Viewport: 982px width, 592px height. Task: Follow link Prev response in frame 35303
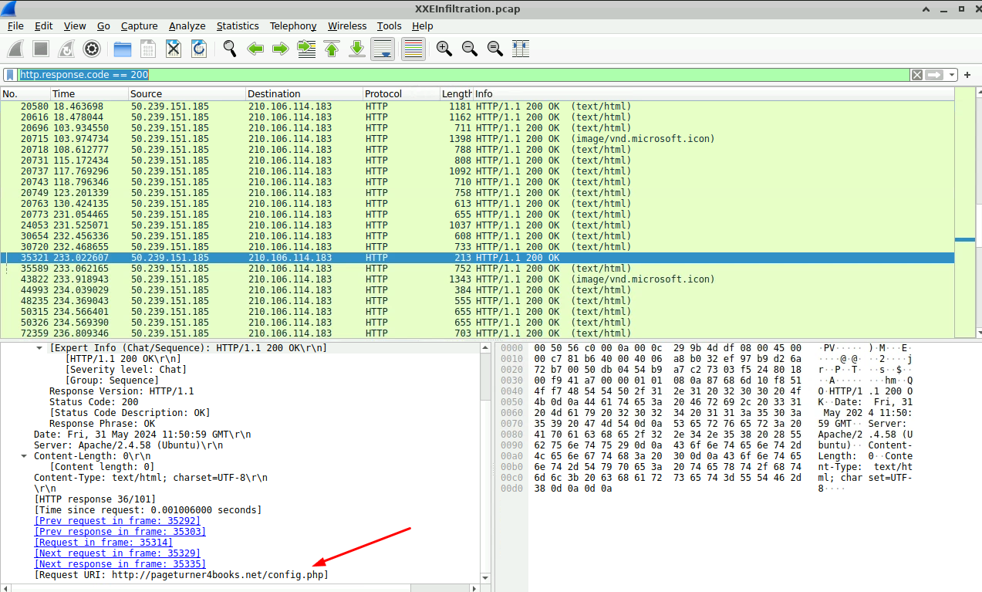120,532
